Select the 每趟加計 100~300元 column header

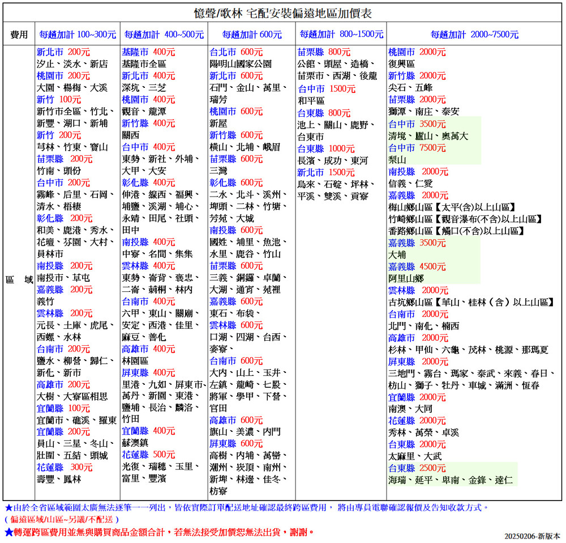pos(76,35)
